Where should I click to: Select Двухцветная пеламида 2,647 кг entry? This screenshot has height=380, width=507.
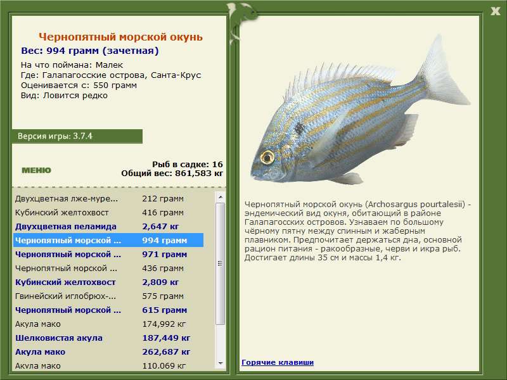[108, 226]
